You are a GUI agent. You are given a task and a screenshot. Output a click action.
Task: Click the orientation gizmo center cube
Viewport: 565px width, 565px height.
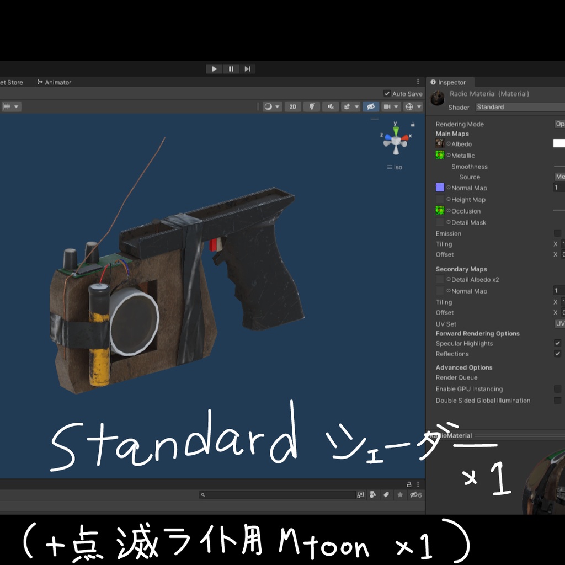click(396, 141)
